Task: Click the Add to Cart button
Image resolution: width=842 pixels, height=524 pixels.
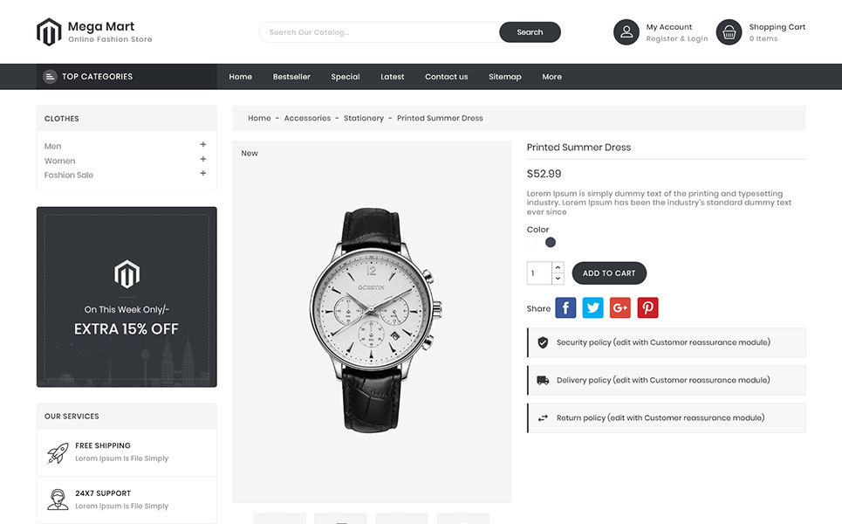Action: (609, 273)
